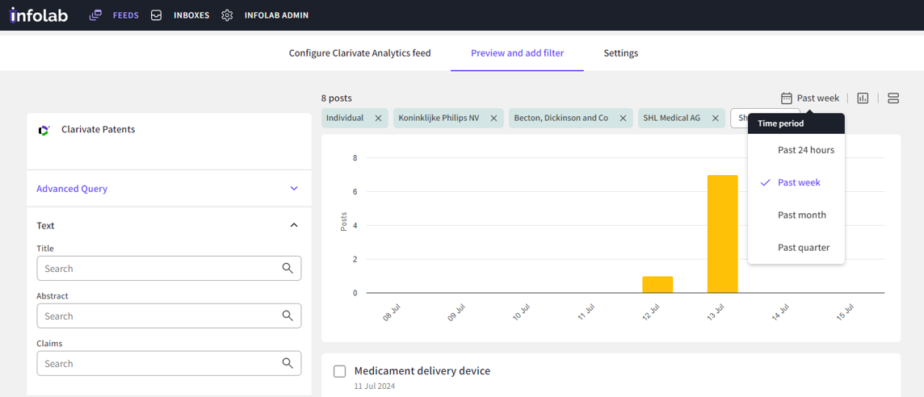This screenshot has width=924, height=397.
Task: Open the Inboxes envelope icon
Action: pyautogui.click(x=157, y=15)
